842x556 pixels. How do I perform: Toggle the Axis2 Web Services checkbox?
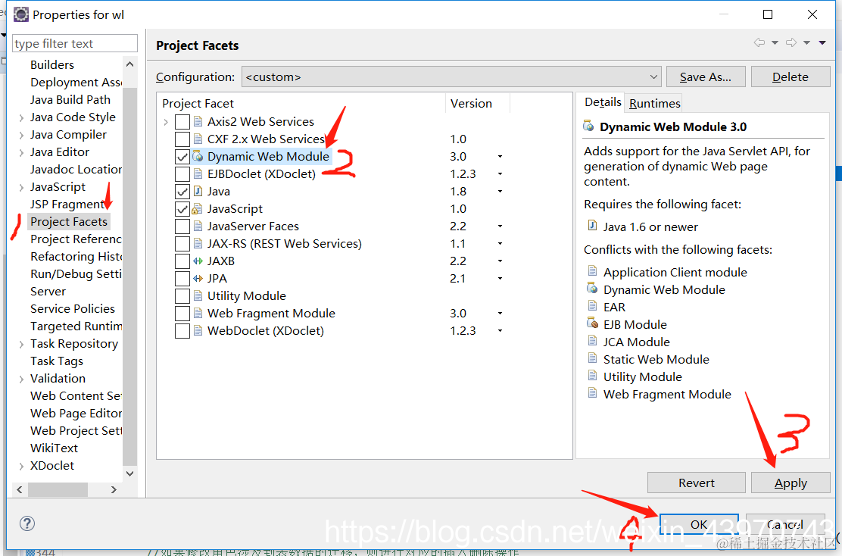click(x=182, y=122)
